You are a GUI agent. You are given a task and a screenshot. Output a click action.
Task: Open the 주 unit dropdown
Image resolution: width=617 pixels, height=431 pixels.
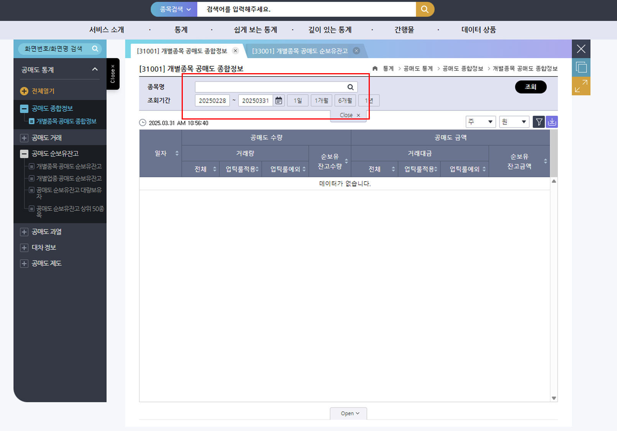tap(481, 122)
